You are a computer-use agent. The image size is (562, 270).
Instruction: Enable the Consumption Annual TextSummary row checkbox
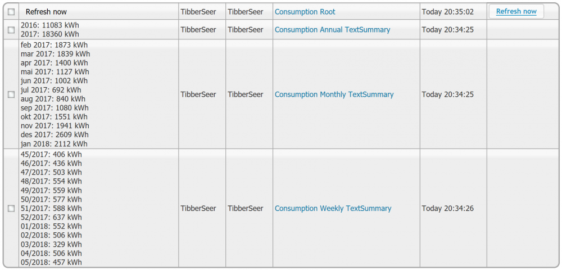pyautogui.click(x=11, y=30)
